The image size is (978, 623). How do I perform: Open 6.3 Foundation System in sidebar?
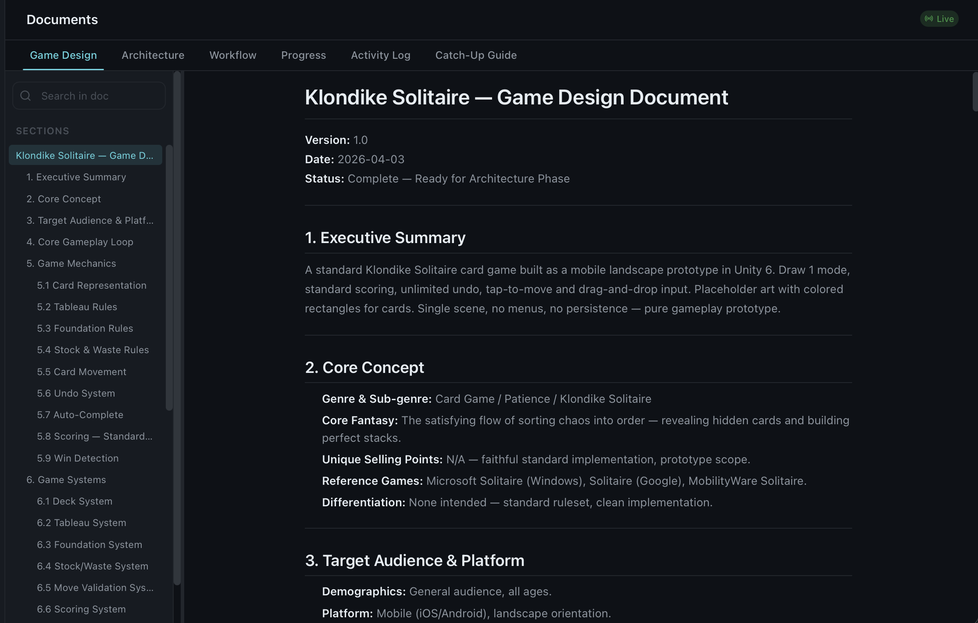[x=89, y=544]
